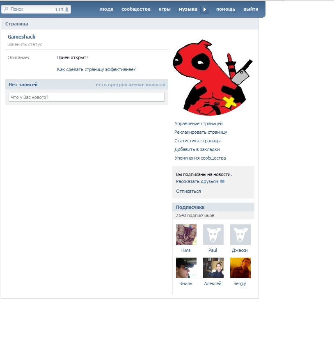Viewport: 334px width, 338px height.
Task: Open Упоминания сообщества link
Action: (x=200, y=158)
